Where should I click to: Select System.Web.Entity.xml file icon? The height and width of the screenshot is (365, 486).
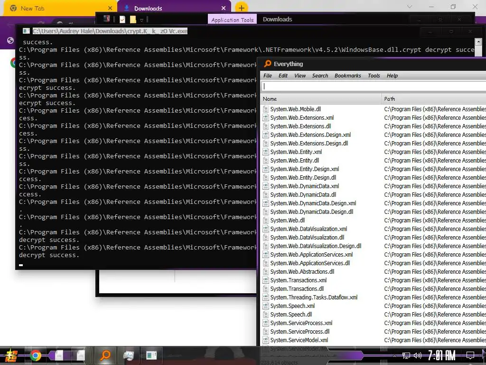[266, 152]
